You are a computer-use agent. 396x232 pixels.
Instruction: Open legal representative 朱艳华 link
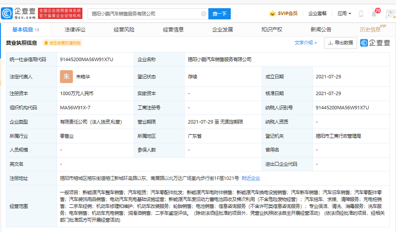[83, 77]
